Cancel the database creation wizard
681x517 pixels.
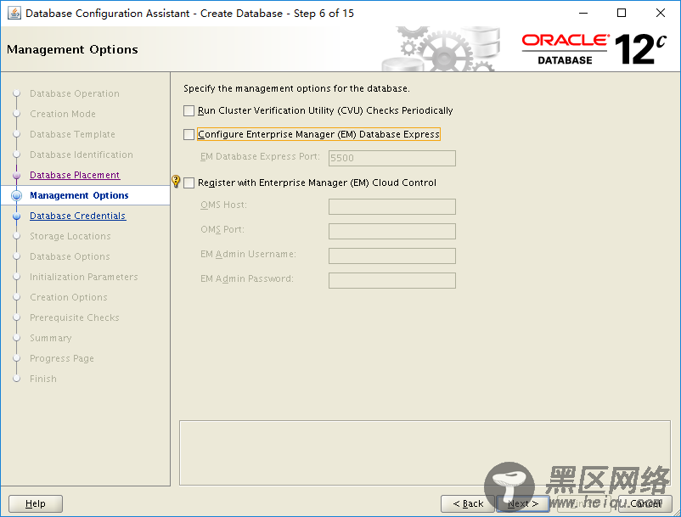pyautogui.click(x=645, y=503)
